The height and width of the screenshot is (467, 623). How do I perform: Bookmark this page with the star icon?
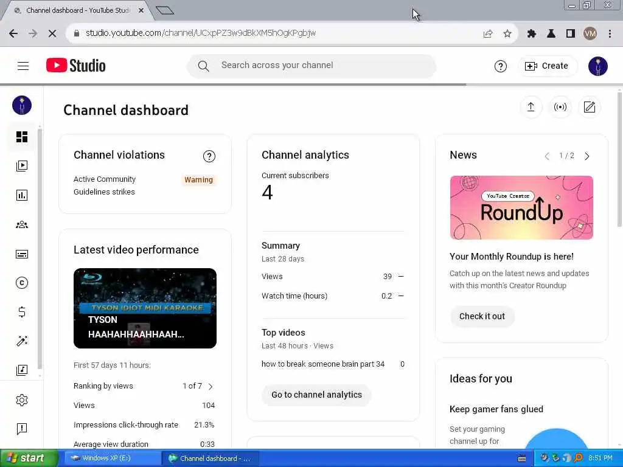coord(507,33)
